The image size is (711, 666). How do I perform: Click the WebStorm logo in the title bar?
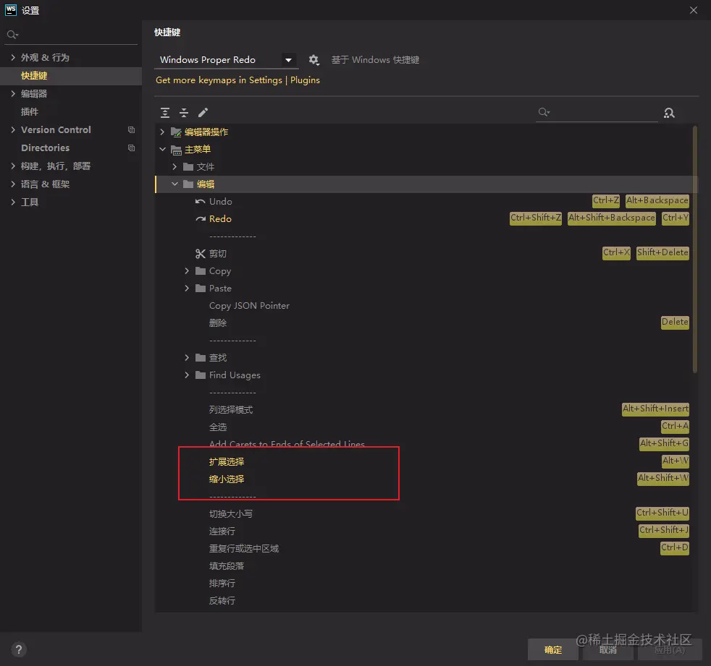pyautogui.click(x=10, y=10)
